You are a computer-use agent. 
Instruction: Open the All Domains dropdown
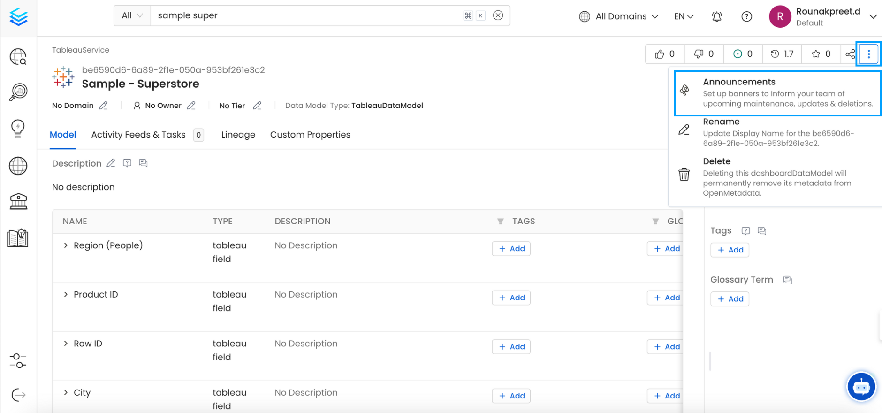tap(619, 16)
